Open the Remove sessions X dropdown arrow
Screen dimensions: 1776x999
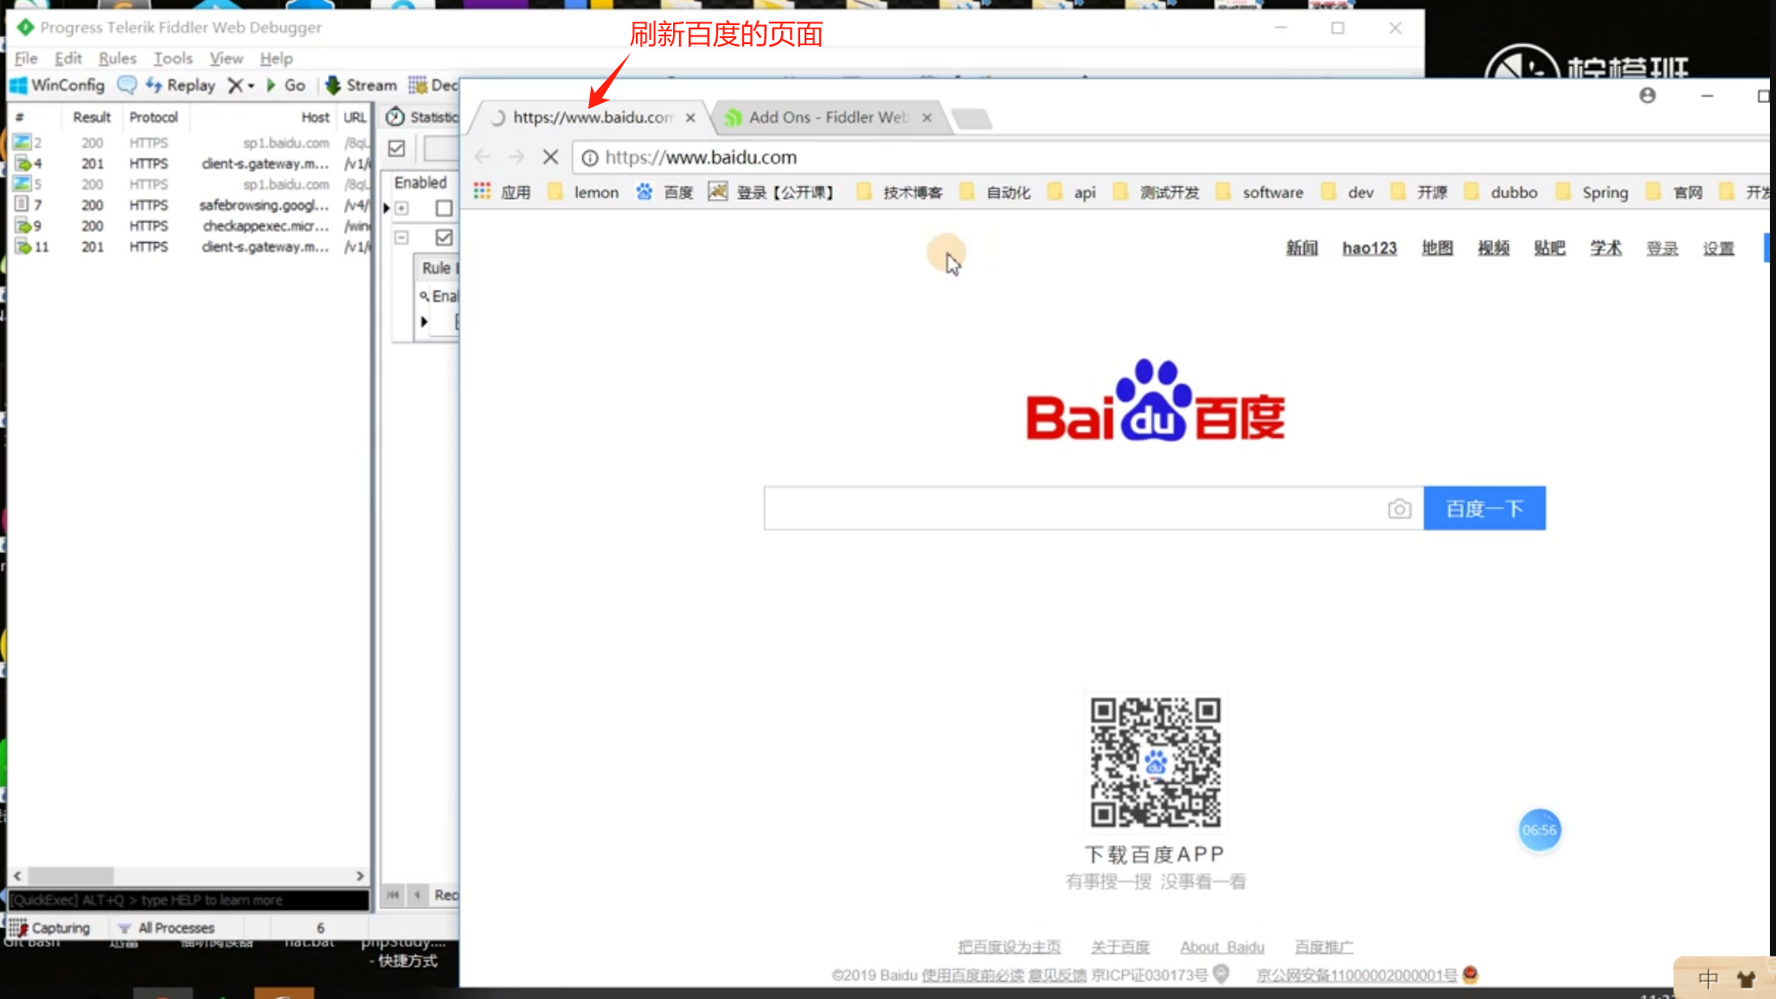[x=251, y=86]
